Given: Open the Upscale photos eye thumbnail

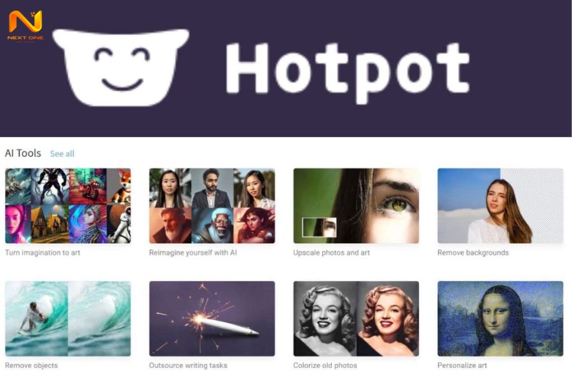Looking at the screenshot, I should point(356,206).
